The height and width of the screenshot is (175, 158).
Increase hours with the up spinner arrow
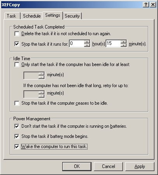click(x=87, y=42)
